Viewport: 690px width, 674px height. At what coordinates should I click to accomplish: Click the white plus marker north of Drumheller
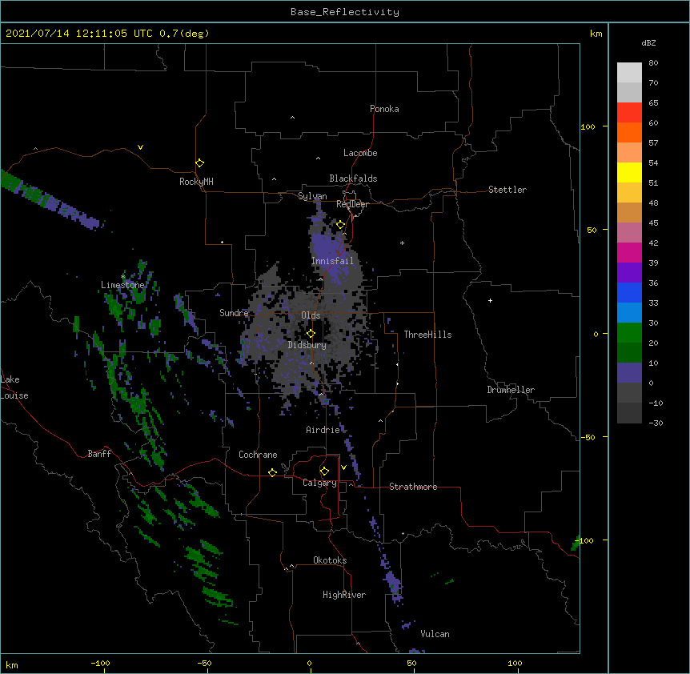click(490, 300)
